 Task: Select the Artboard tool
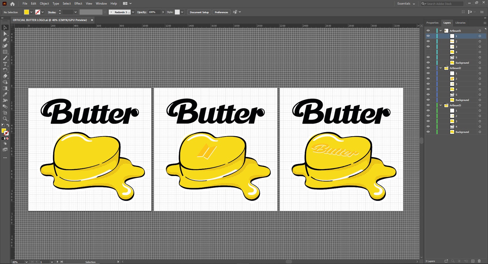click(x=5, y=113)
